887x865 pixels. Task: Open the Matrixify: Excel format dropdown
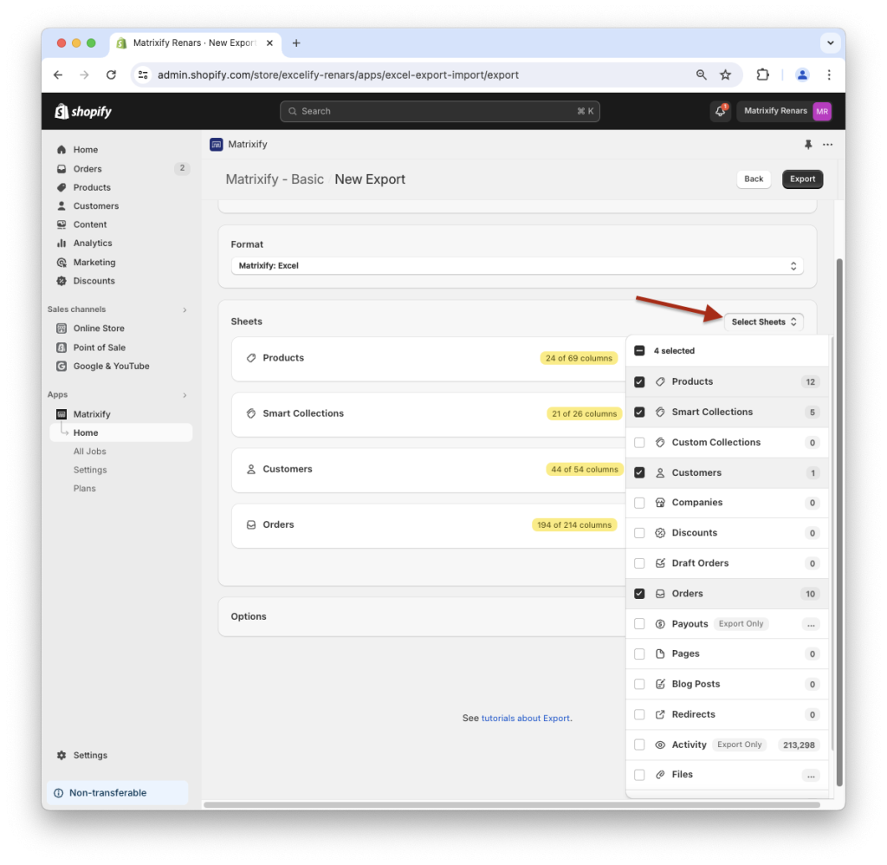pos(517,266)
